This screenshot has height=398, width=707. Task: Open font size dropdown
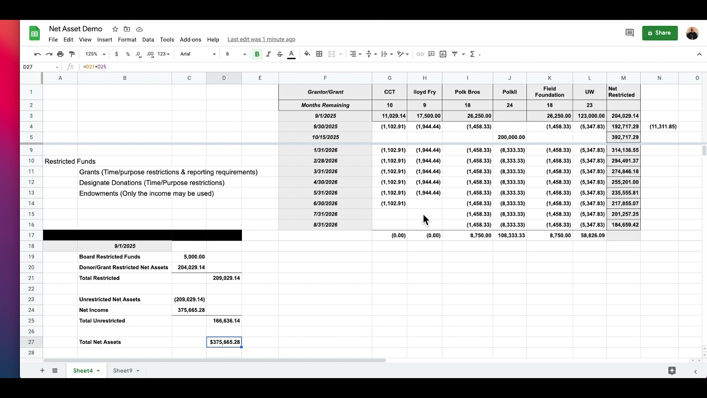click(x=236, y=54)
